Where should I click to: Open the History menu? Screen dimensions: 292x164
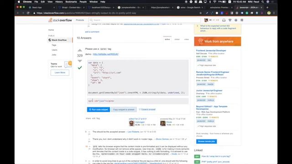pos(59,2)
